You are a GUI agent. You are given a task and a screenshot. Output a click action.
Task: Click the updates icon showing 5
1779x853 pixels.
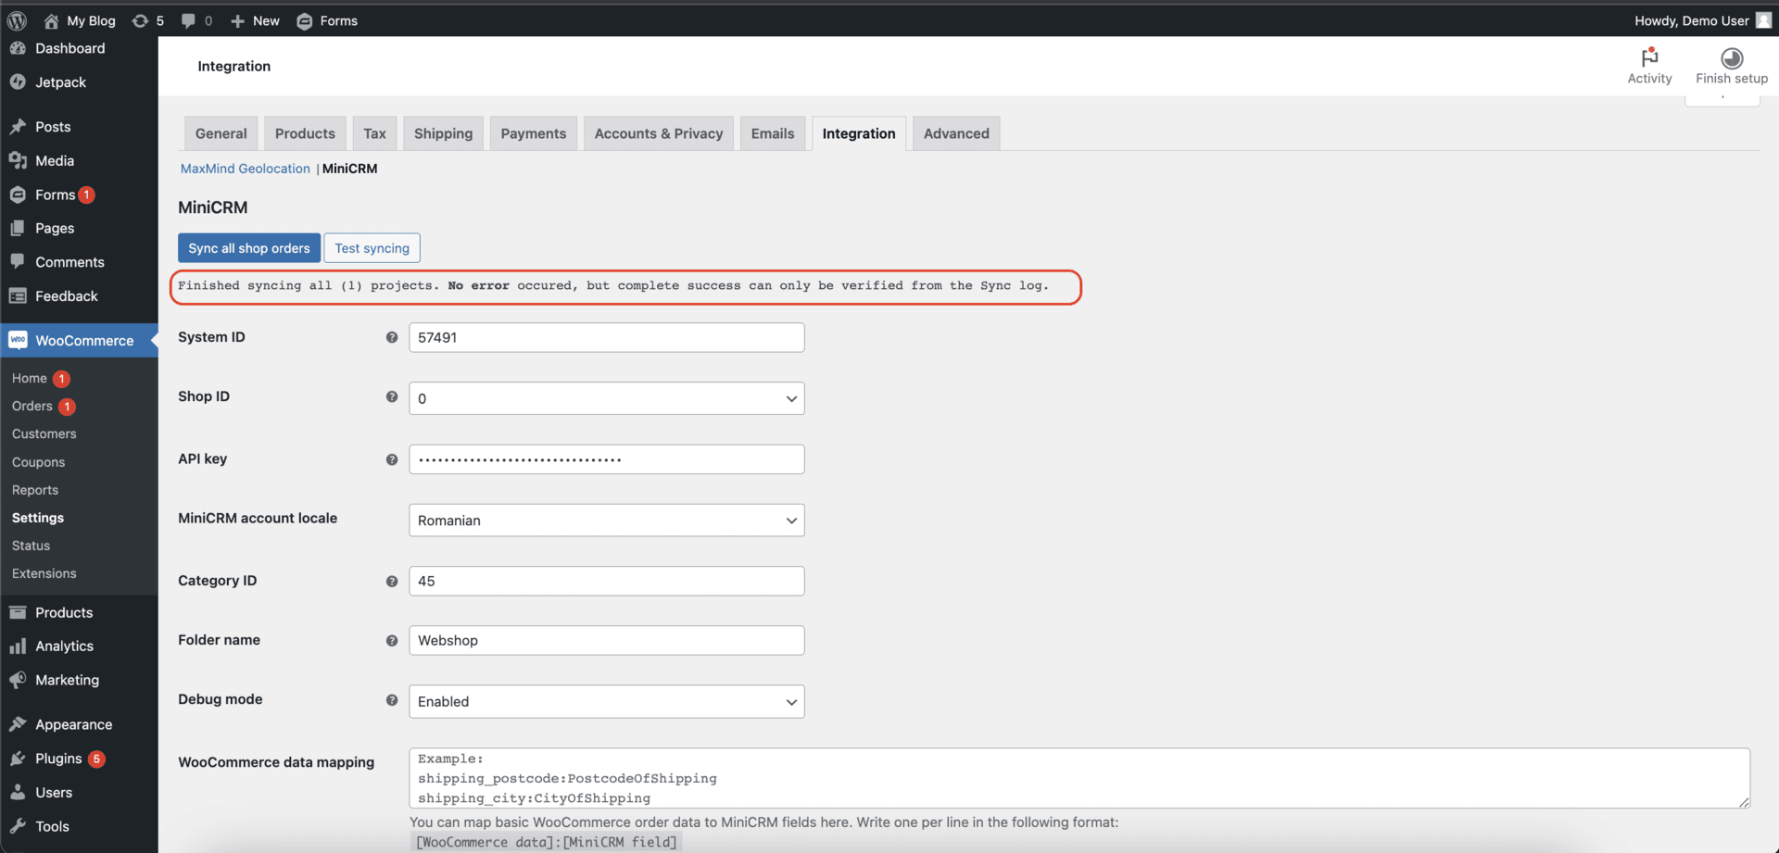[x=140, y=20]
